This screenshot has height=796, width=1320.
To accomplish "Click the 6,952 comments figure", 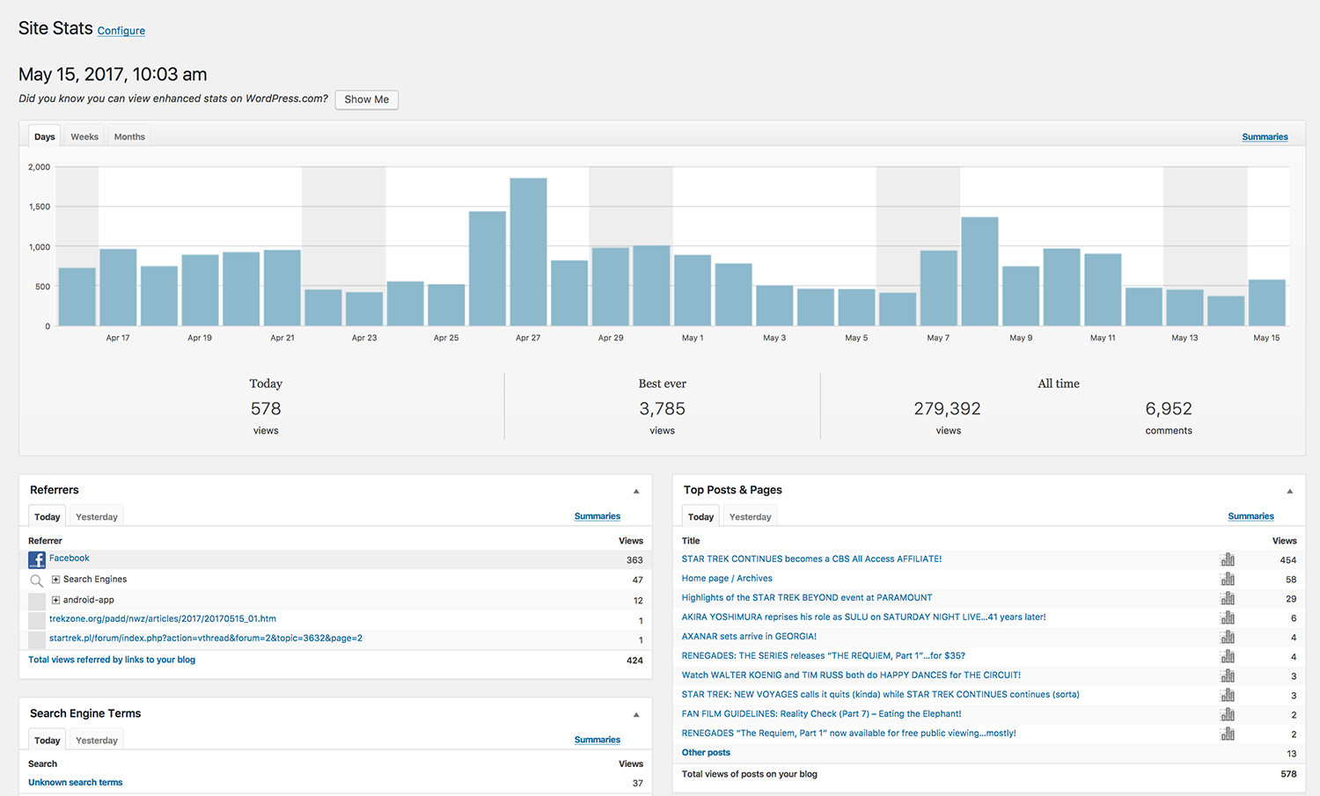I will coord(1169,409).
